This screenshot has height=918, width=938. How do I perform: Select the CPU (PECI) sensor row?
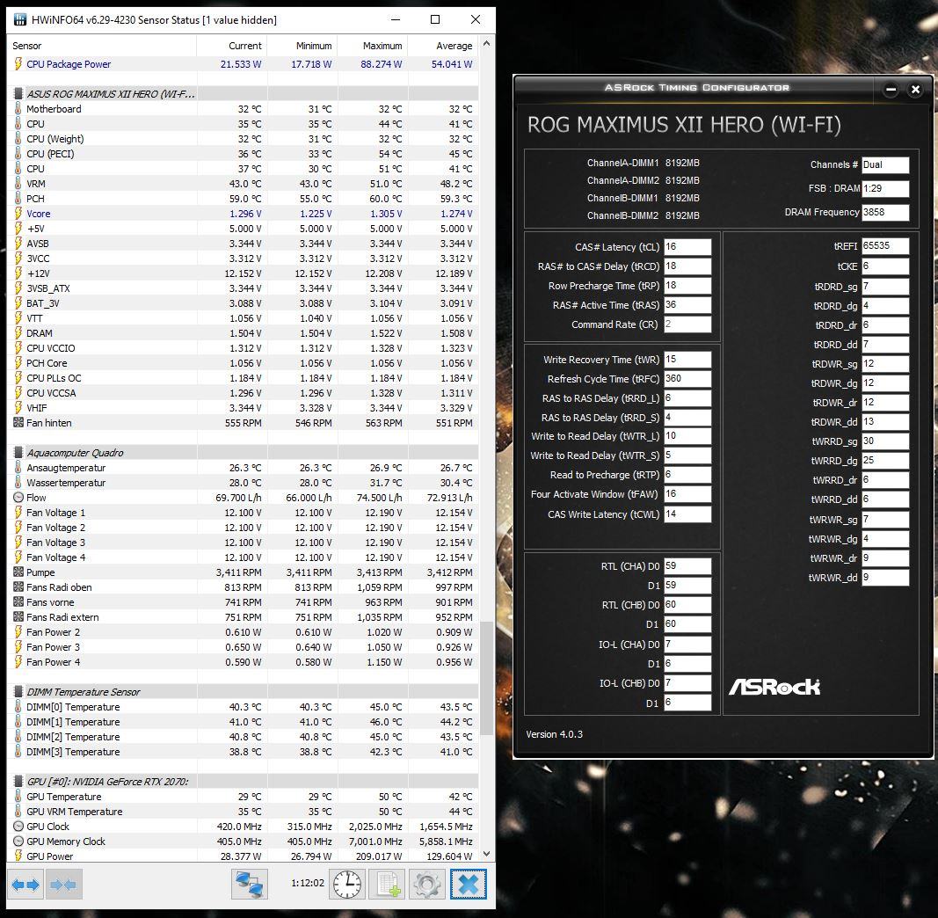243,154
